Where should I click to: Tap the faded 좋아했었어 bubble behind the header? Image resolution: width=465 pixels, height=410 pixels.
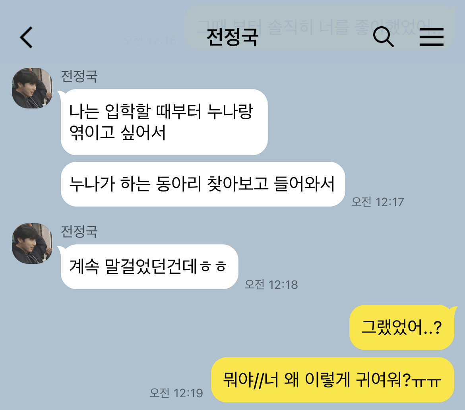319,27
